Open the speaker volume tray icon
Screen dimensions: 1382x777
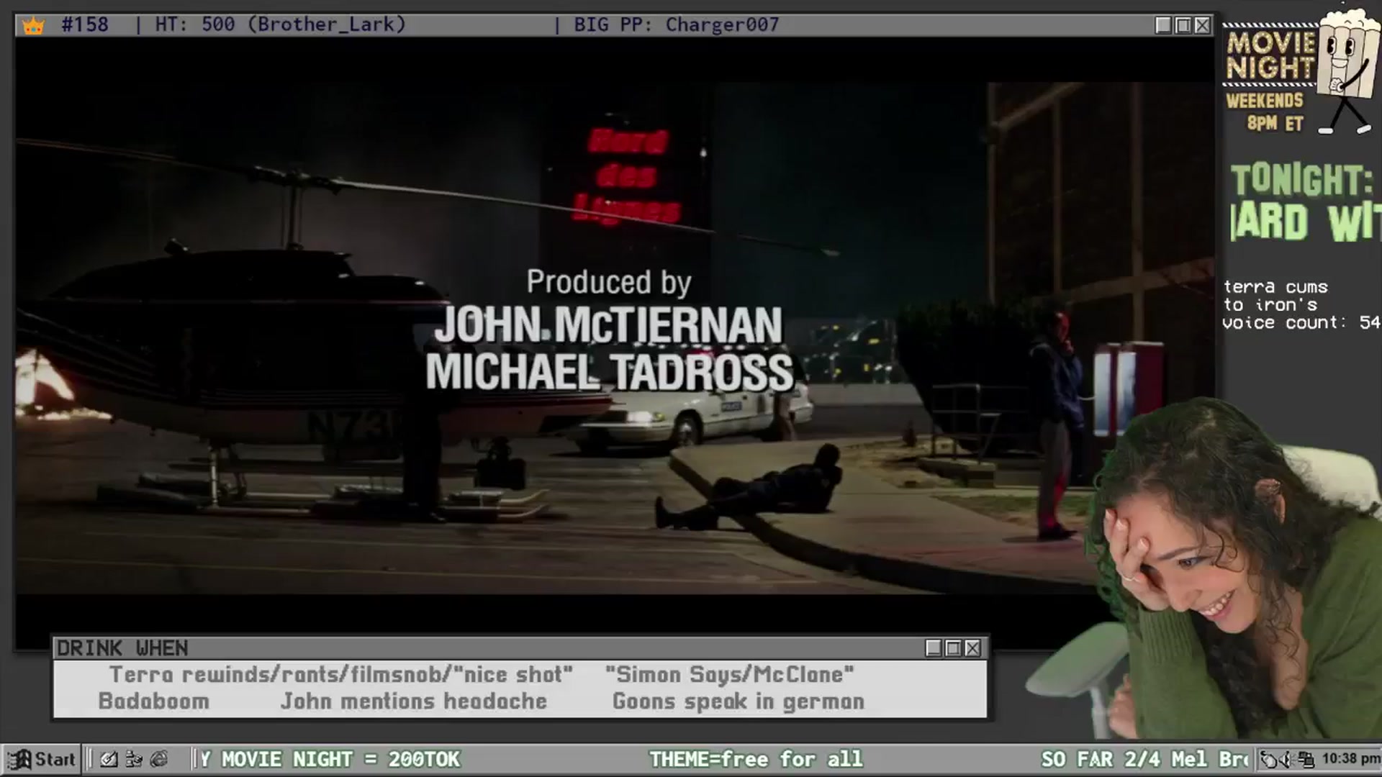1286,759
